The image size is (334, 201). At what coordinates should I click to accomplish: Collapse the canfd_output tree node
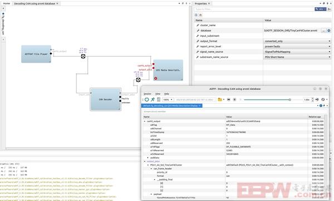click(145, 122)
